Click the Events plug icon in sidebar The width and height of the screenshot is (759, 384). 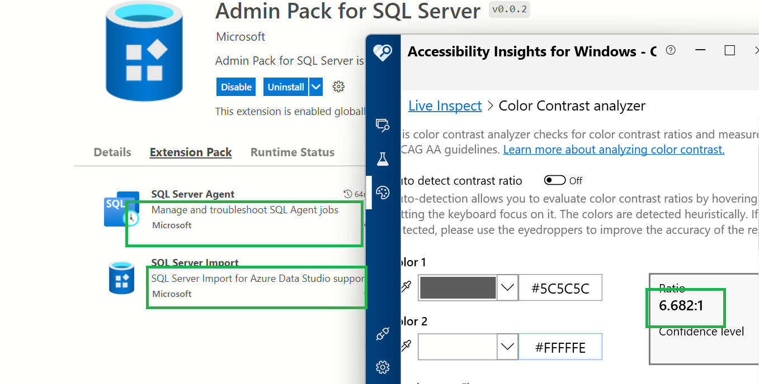click(x=383, y=334)
